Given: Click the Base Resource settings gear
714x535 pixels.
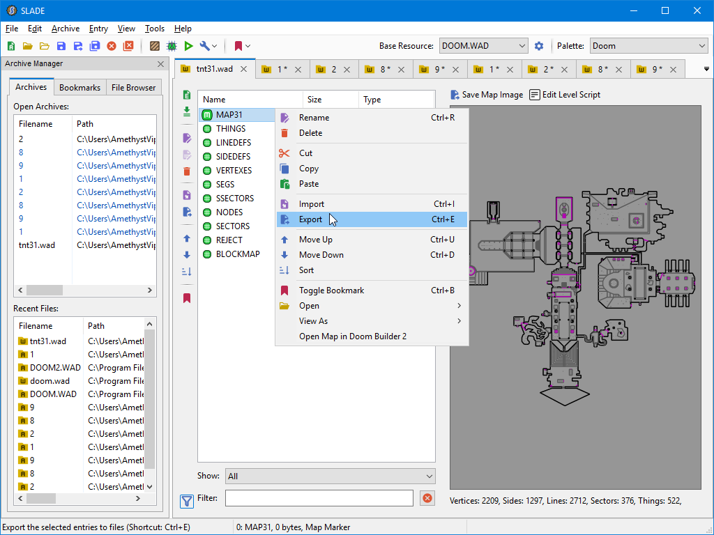Looking at the screenshot, I should tap(539, 46).
